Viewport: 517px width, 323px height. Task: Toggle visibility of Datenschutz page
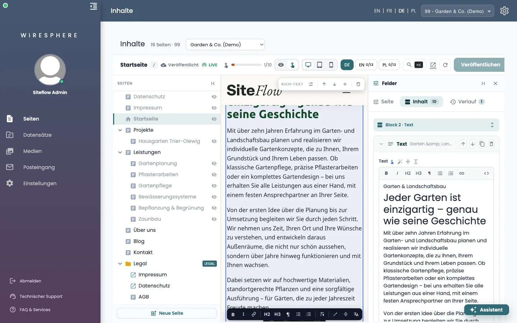[x=214, y=97]
